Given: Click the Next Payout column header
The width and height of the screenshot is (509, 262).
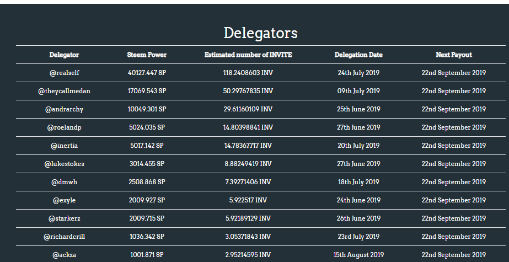Looking at the screenshot, I should (x=453, y=55).
